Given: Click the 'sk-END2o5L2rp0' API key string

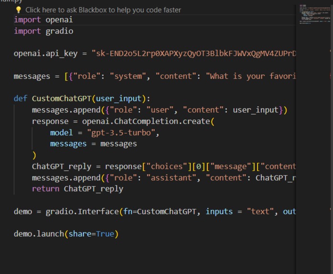Looking at the screenshot, I should pyautogui.click(x=193, y=54).
